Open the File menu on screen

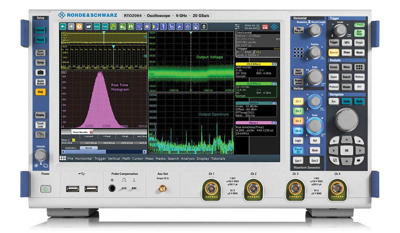[70, 159]
